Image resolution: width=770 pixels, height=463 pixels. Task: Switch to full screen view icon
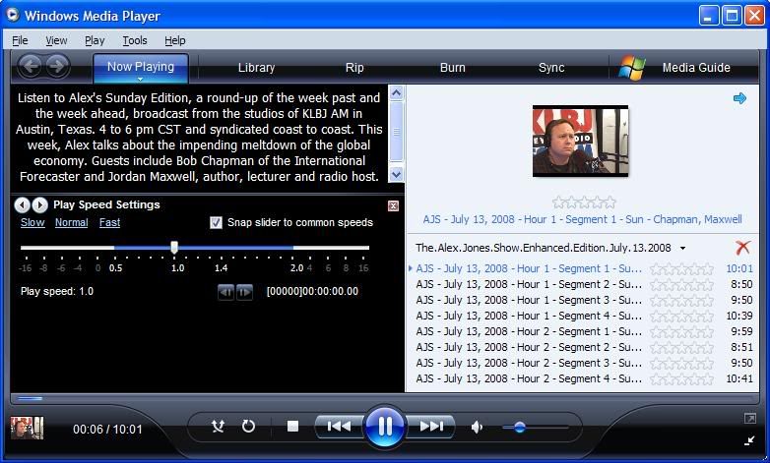[750, 419]
